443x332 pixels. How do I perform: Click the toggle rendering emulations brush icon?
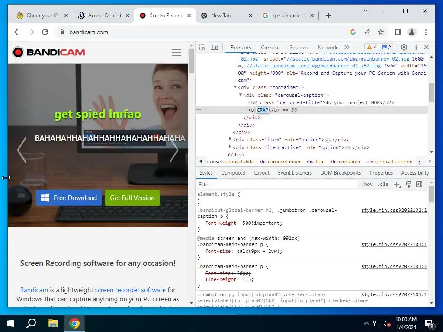pos(408,184)
